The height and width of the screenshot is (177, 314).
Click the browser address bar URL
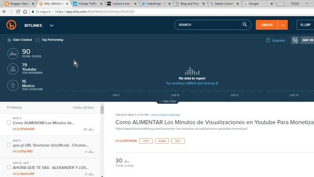[95, 12]
